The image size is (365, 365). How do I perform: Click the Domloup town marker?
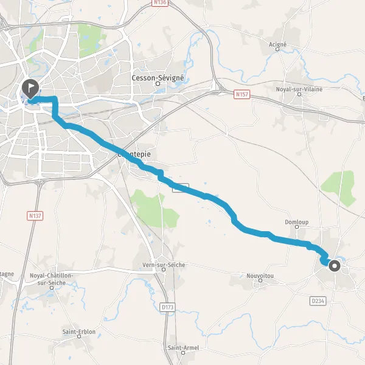coord(297,227)
